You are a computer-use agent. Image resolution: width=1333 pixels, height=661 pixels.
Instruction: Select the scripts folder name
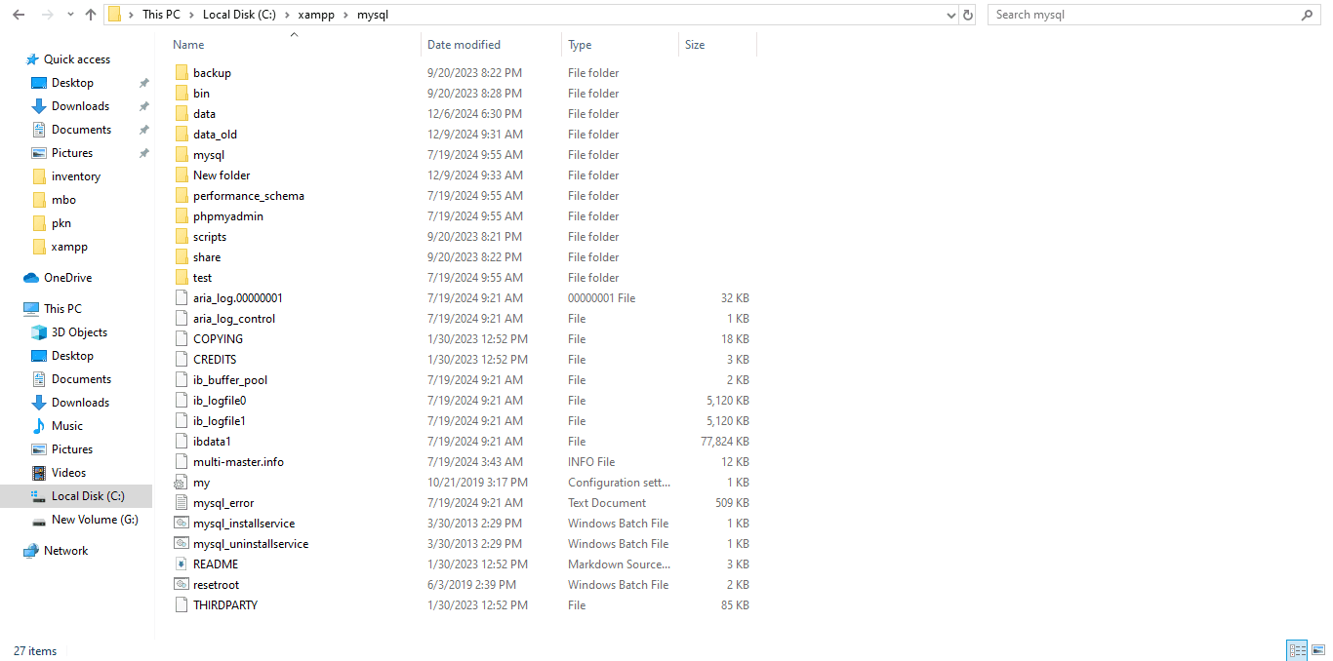pyautogui.click(x=210, y=237)
